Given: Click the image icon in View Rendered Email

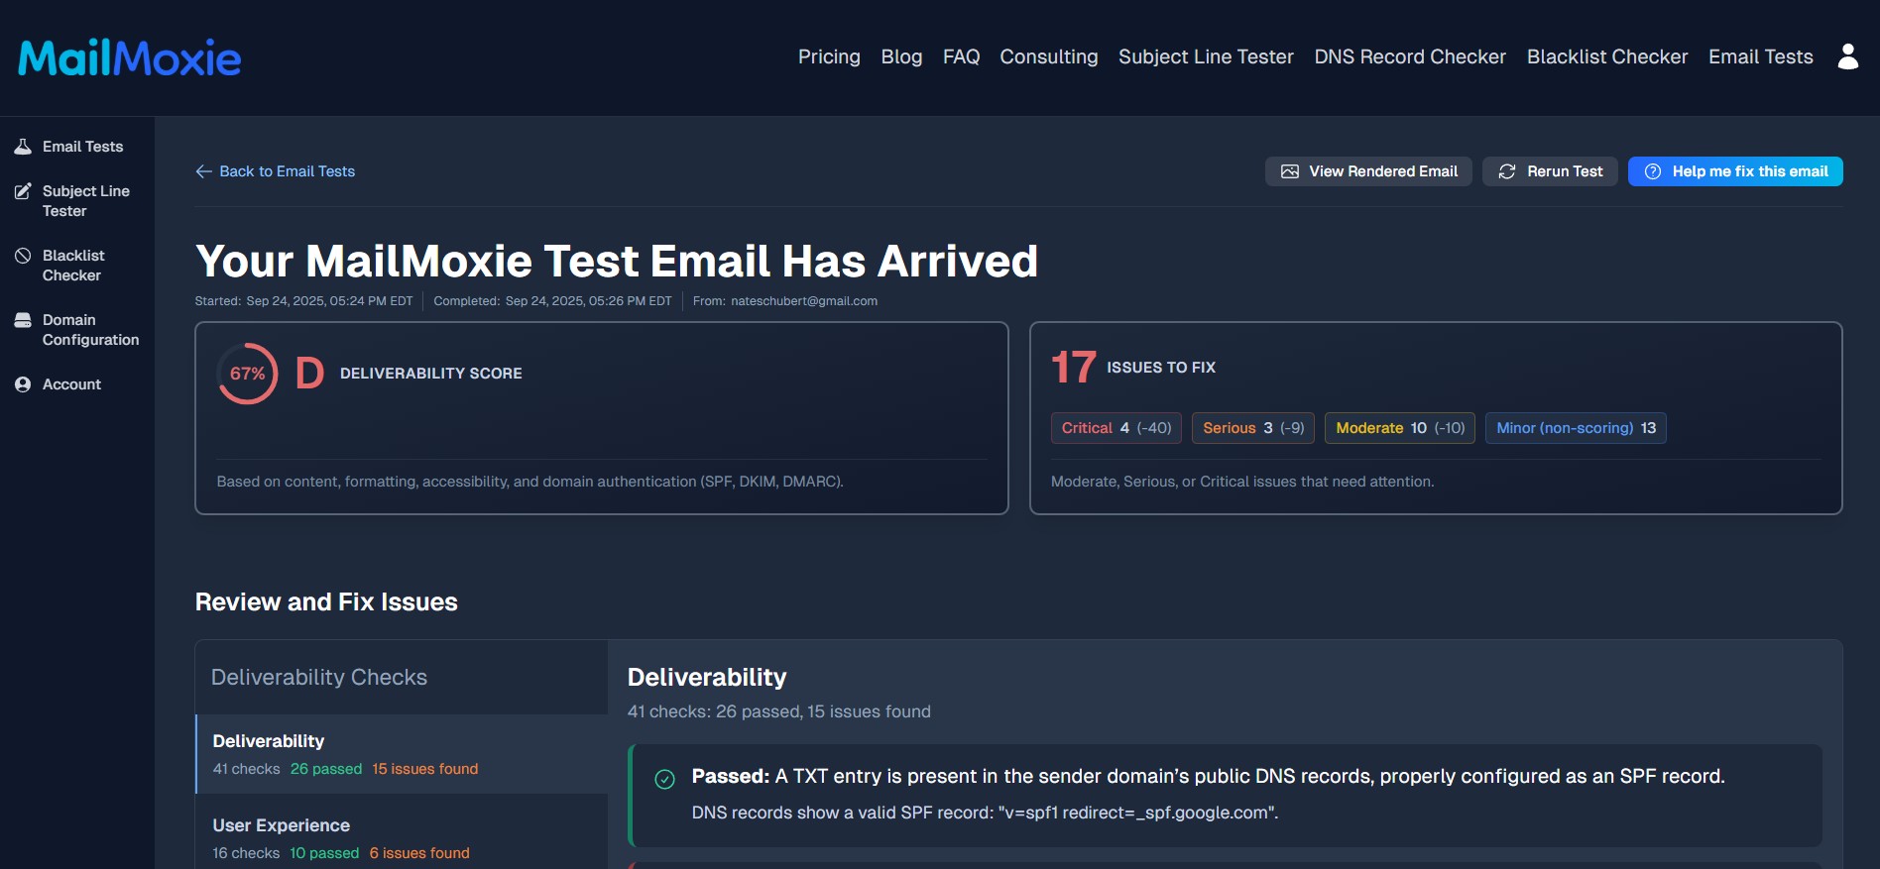Looking at the screenshot, I should (x=1290, y=171).
